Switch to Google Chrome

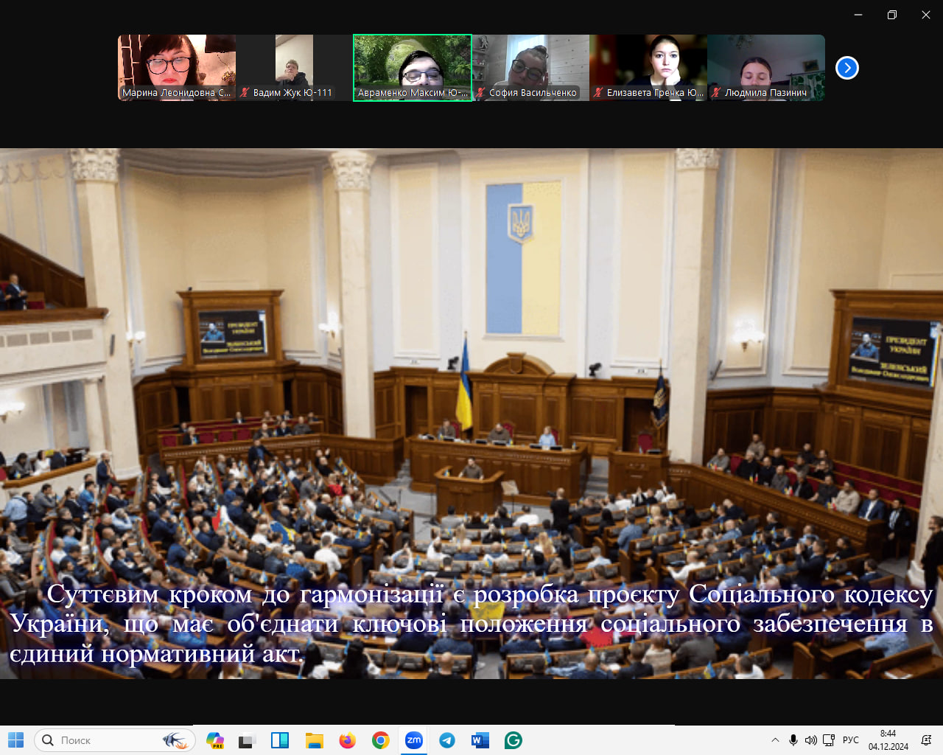(381, 740)
